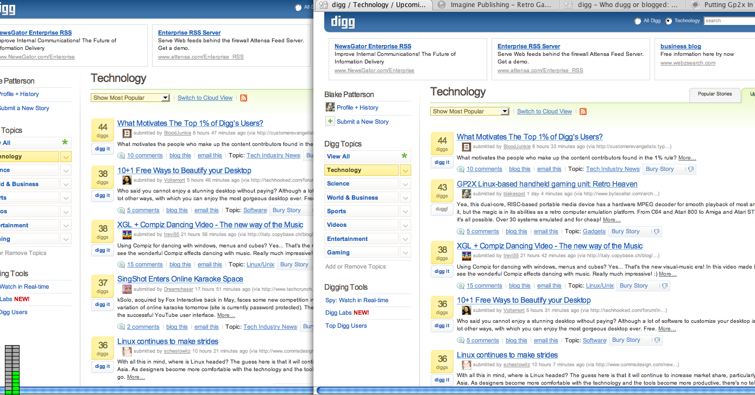The height and width of the screenshot is (395, 755).
Task: Click 'Spy: Watch in Real-time' link
Action: [357, 300]
